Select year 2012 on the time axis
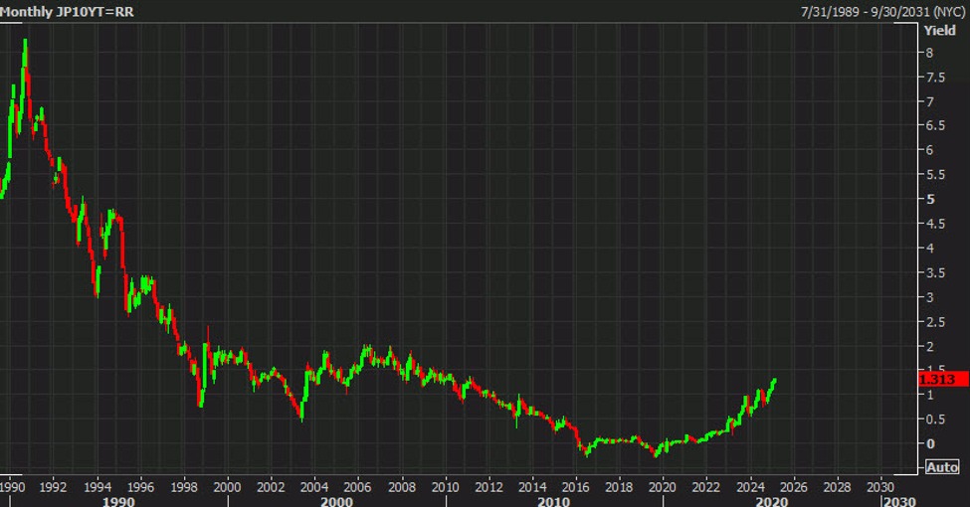Viewport: 970px width, 507px height. point(488,487)
